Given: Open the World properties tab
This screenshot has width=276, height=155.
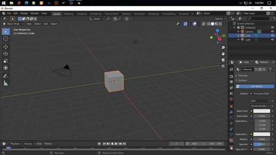Looking at the screenshot, I should 231,99.
